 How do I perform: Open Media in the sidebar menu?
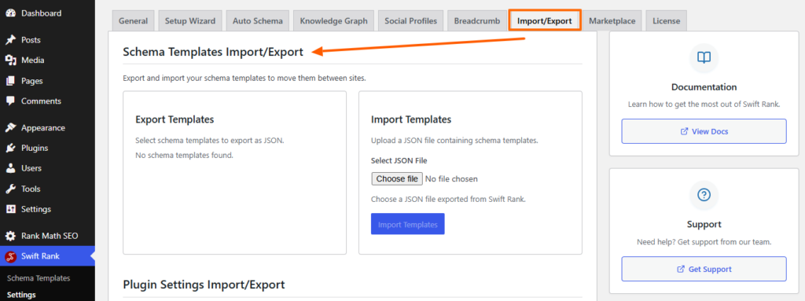click(x=47, y=61)
